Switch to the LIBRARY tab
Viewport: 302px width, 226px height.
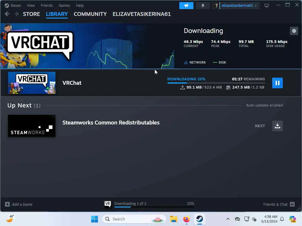(57, 14)
